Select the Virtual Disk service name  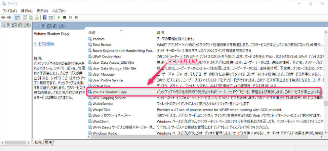point(102,86)
